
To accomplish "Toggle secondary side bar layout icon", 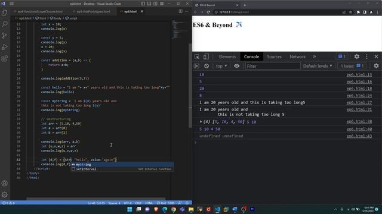I will [x=155, y=4].
